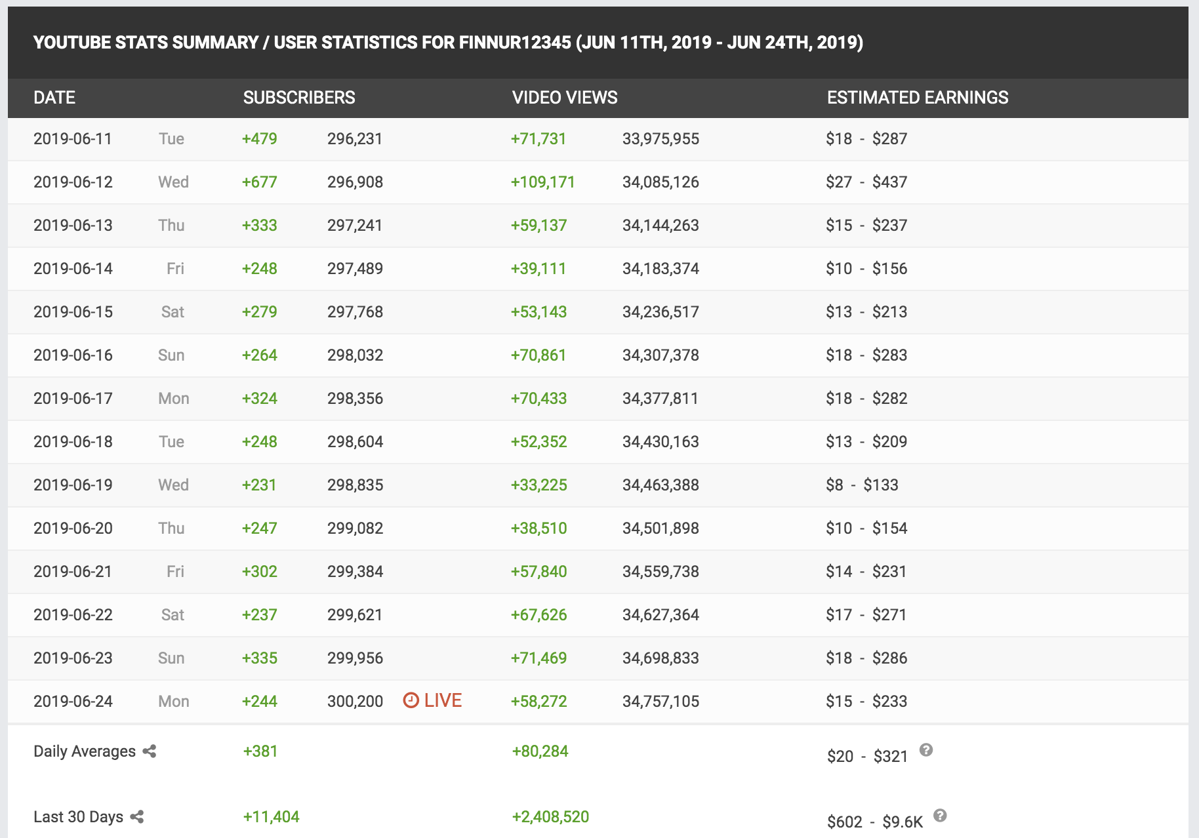1199x838 pixels.
Task: Click the $602 - $9.6K monthly earnings
Action: (x=875, y=822)
